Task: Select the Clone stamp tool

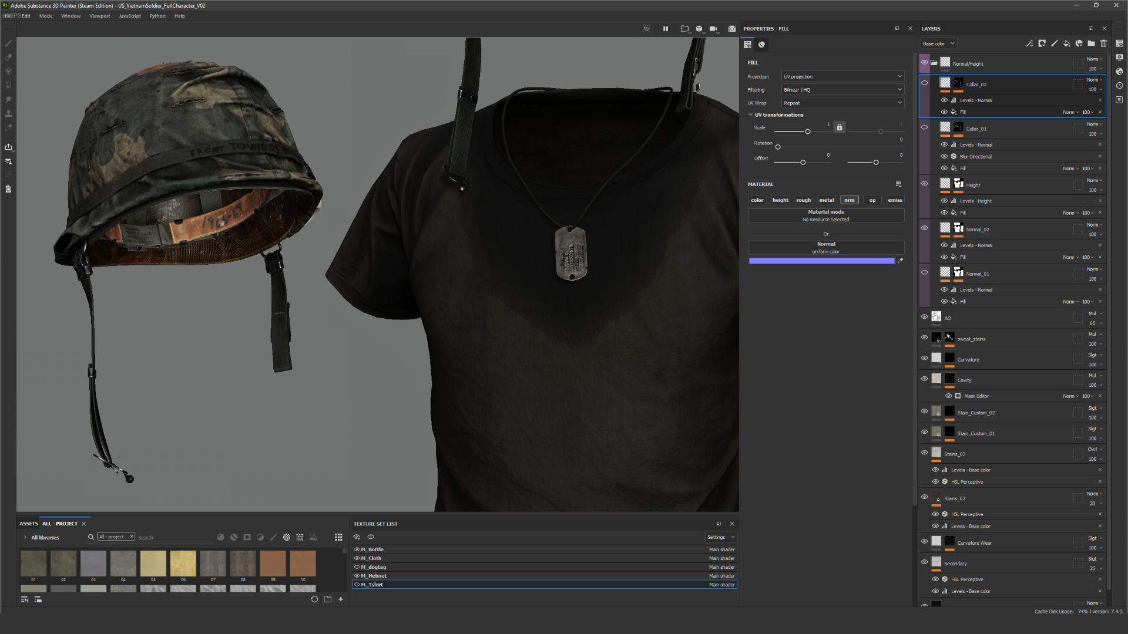Action: coord(8,113)
